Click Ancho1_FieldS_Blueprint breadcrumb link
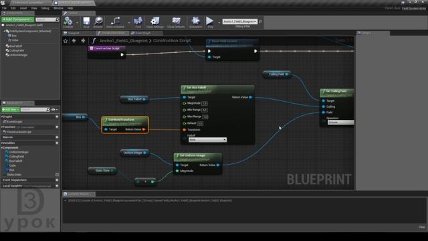The height and width of the screenshot is (241, 428). click(123, 41)
